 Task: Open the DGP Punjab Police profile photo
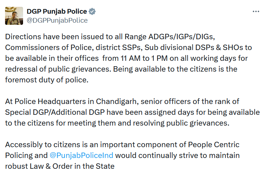click(14, 16)
